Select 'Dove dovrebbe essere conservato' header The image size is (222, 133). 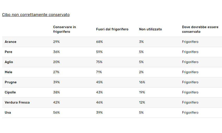pyautogui.click(x=200, y=29)
